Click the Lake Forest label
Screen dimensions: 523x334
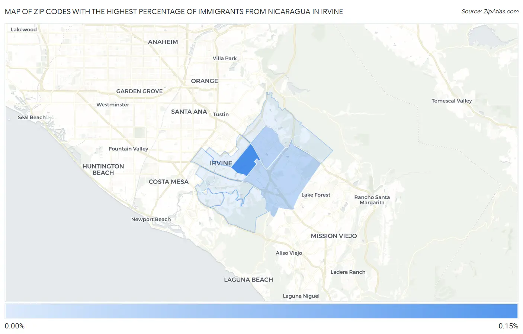[315, 195]
